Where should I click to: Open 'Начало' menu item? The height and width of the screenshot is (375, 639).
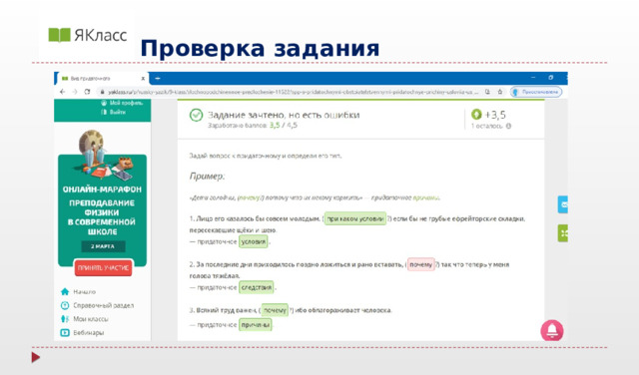click(x=84, y=292)
